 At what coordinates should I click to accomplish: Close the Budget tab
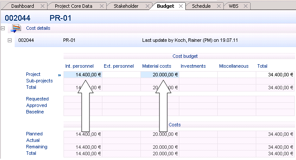[x=181, y=6]
